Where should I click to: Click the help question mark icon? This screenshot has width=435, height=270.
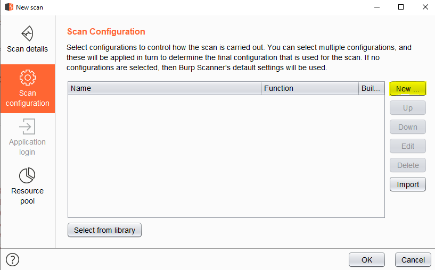coord(12,259)
